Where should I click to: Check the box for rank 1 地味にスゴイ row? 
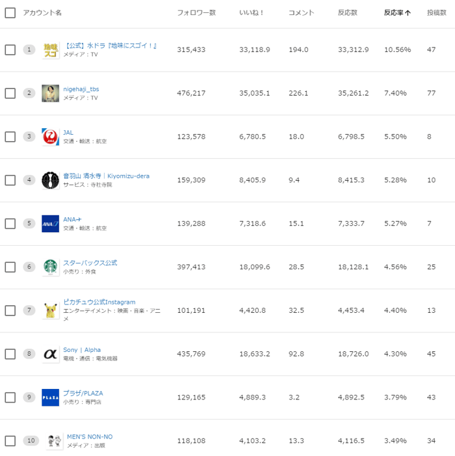tap(10, 49)
